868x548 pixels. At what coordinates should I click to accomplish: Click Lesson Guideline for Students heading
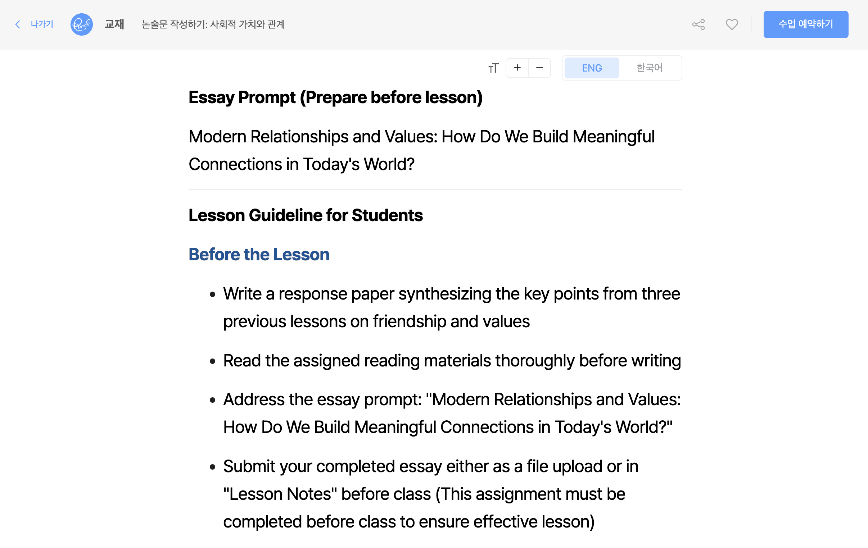coord(305,215)
